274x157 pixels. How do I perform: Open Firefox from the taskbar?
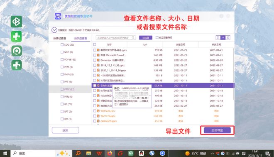coord(110,153)
